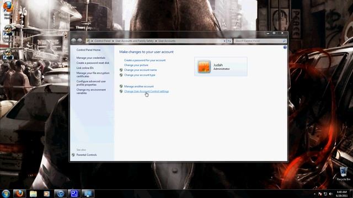Expand the arrow after the address bar icon
353x198 pixels.
click(x=92, y=41)
